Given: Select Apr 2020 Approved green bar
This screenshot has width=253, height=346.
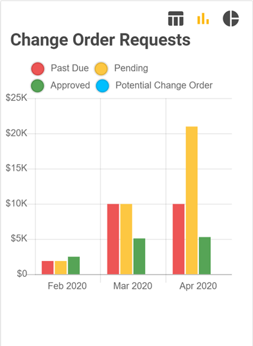Looking at the screenshot, I should click(205, 256).
